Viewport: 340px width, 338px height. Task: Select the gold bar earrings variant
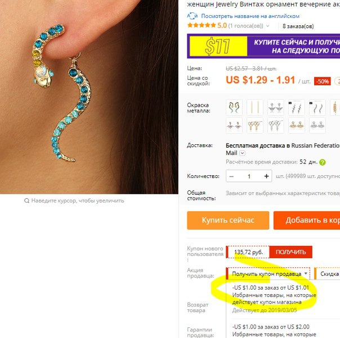point(255,107)
